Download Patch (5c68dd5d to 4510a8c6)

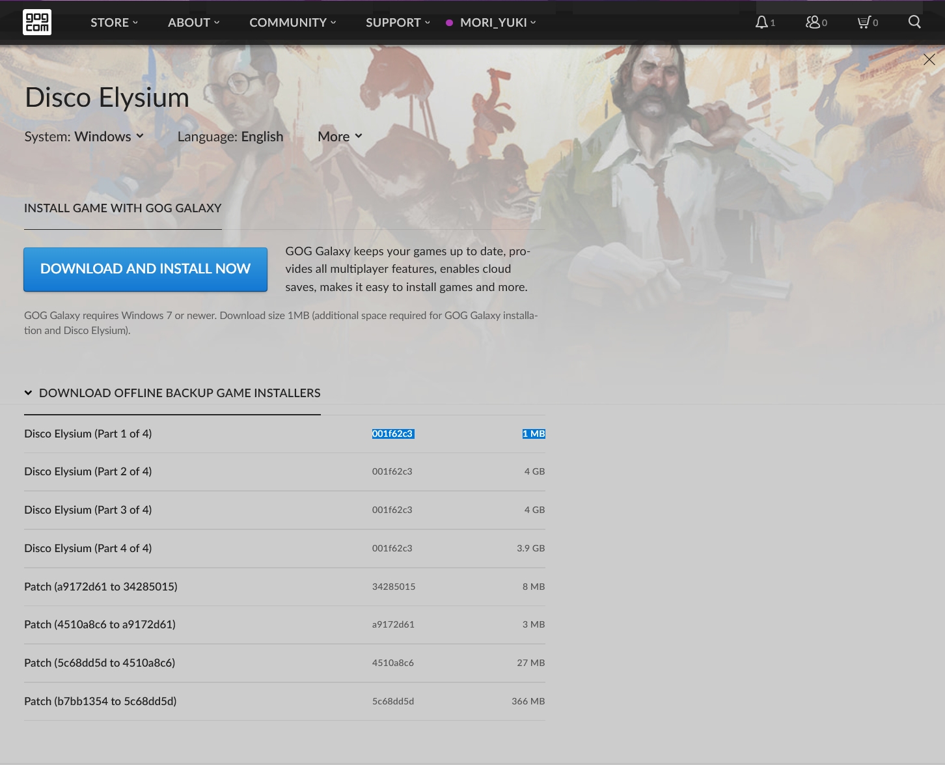(284, 663)
